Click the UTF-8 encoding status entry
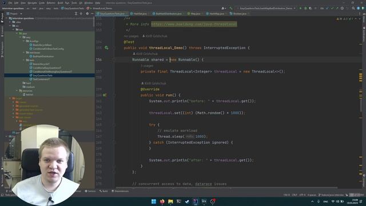This screenshot has width=366, height=206. coord(302,195)
